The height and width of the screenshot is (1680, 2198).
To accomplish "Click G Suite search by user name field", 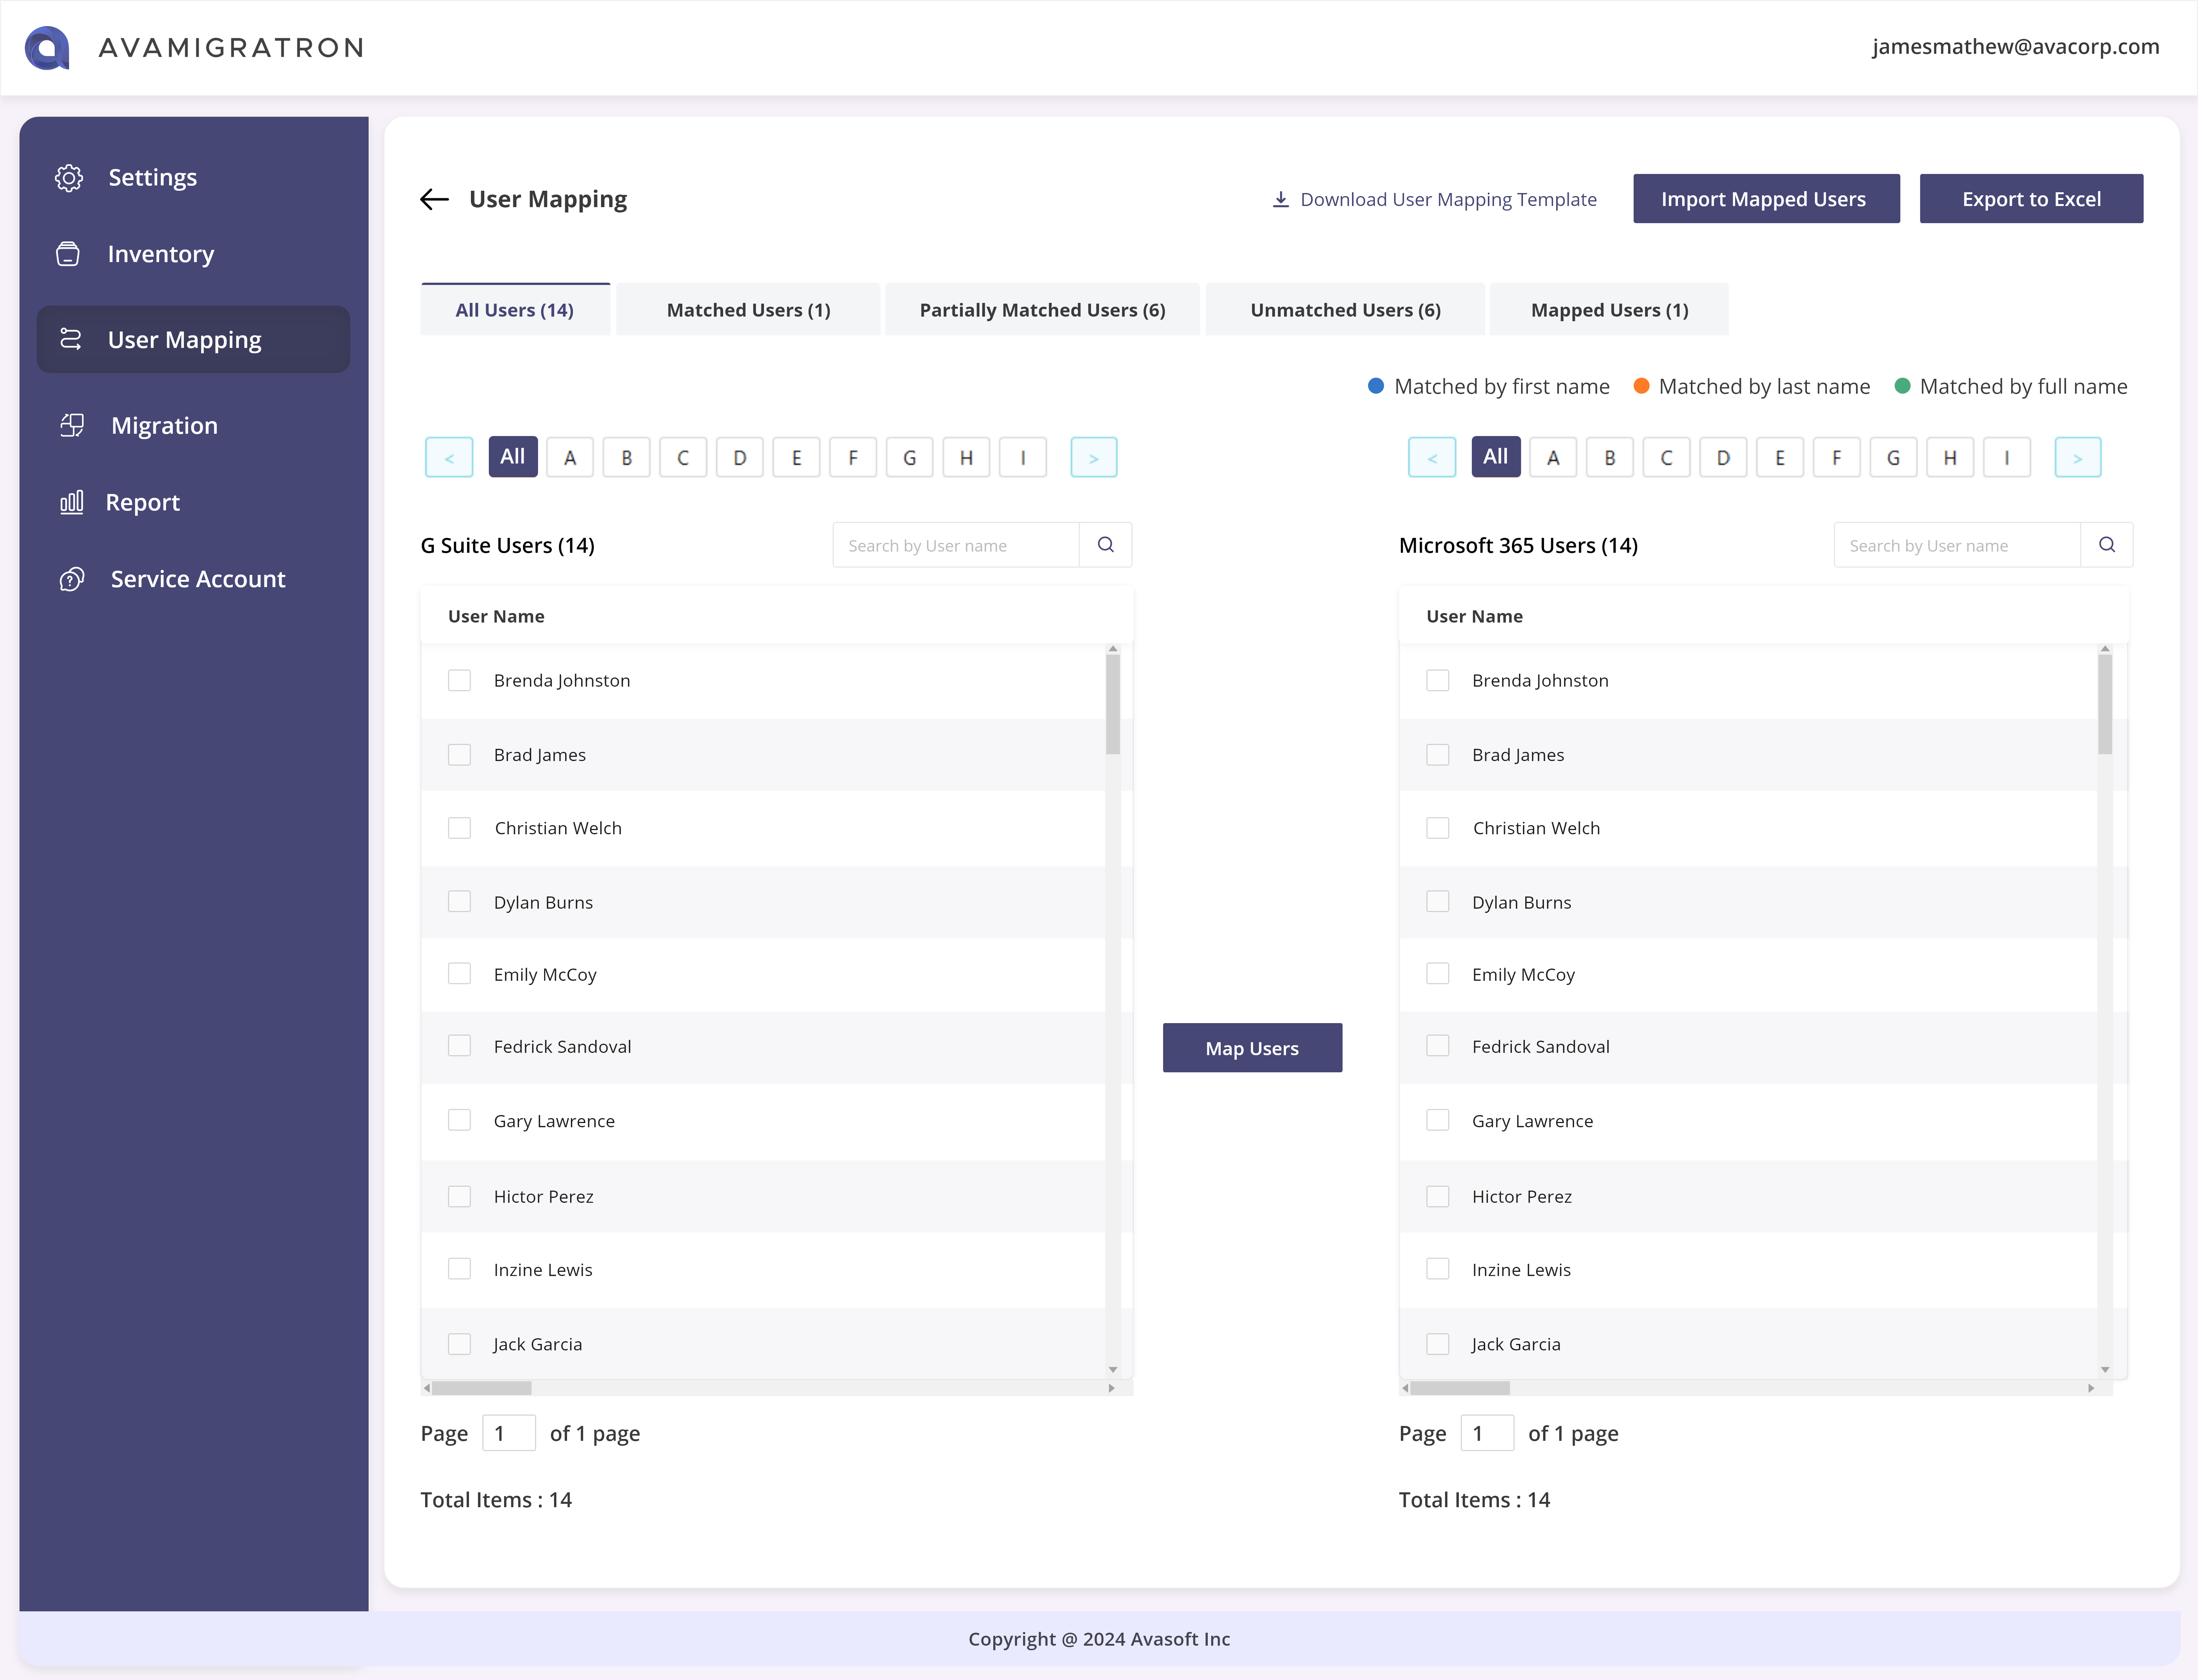I will (x=956, y=545).
